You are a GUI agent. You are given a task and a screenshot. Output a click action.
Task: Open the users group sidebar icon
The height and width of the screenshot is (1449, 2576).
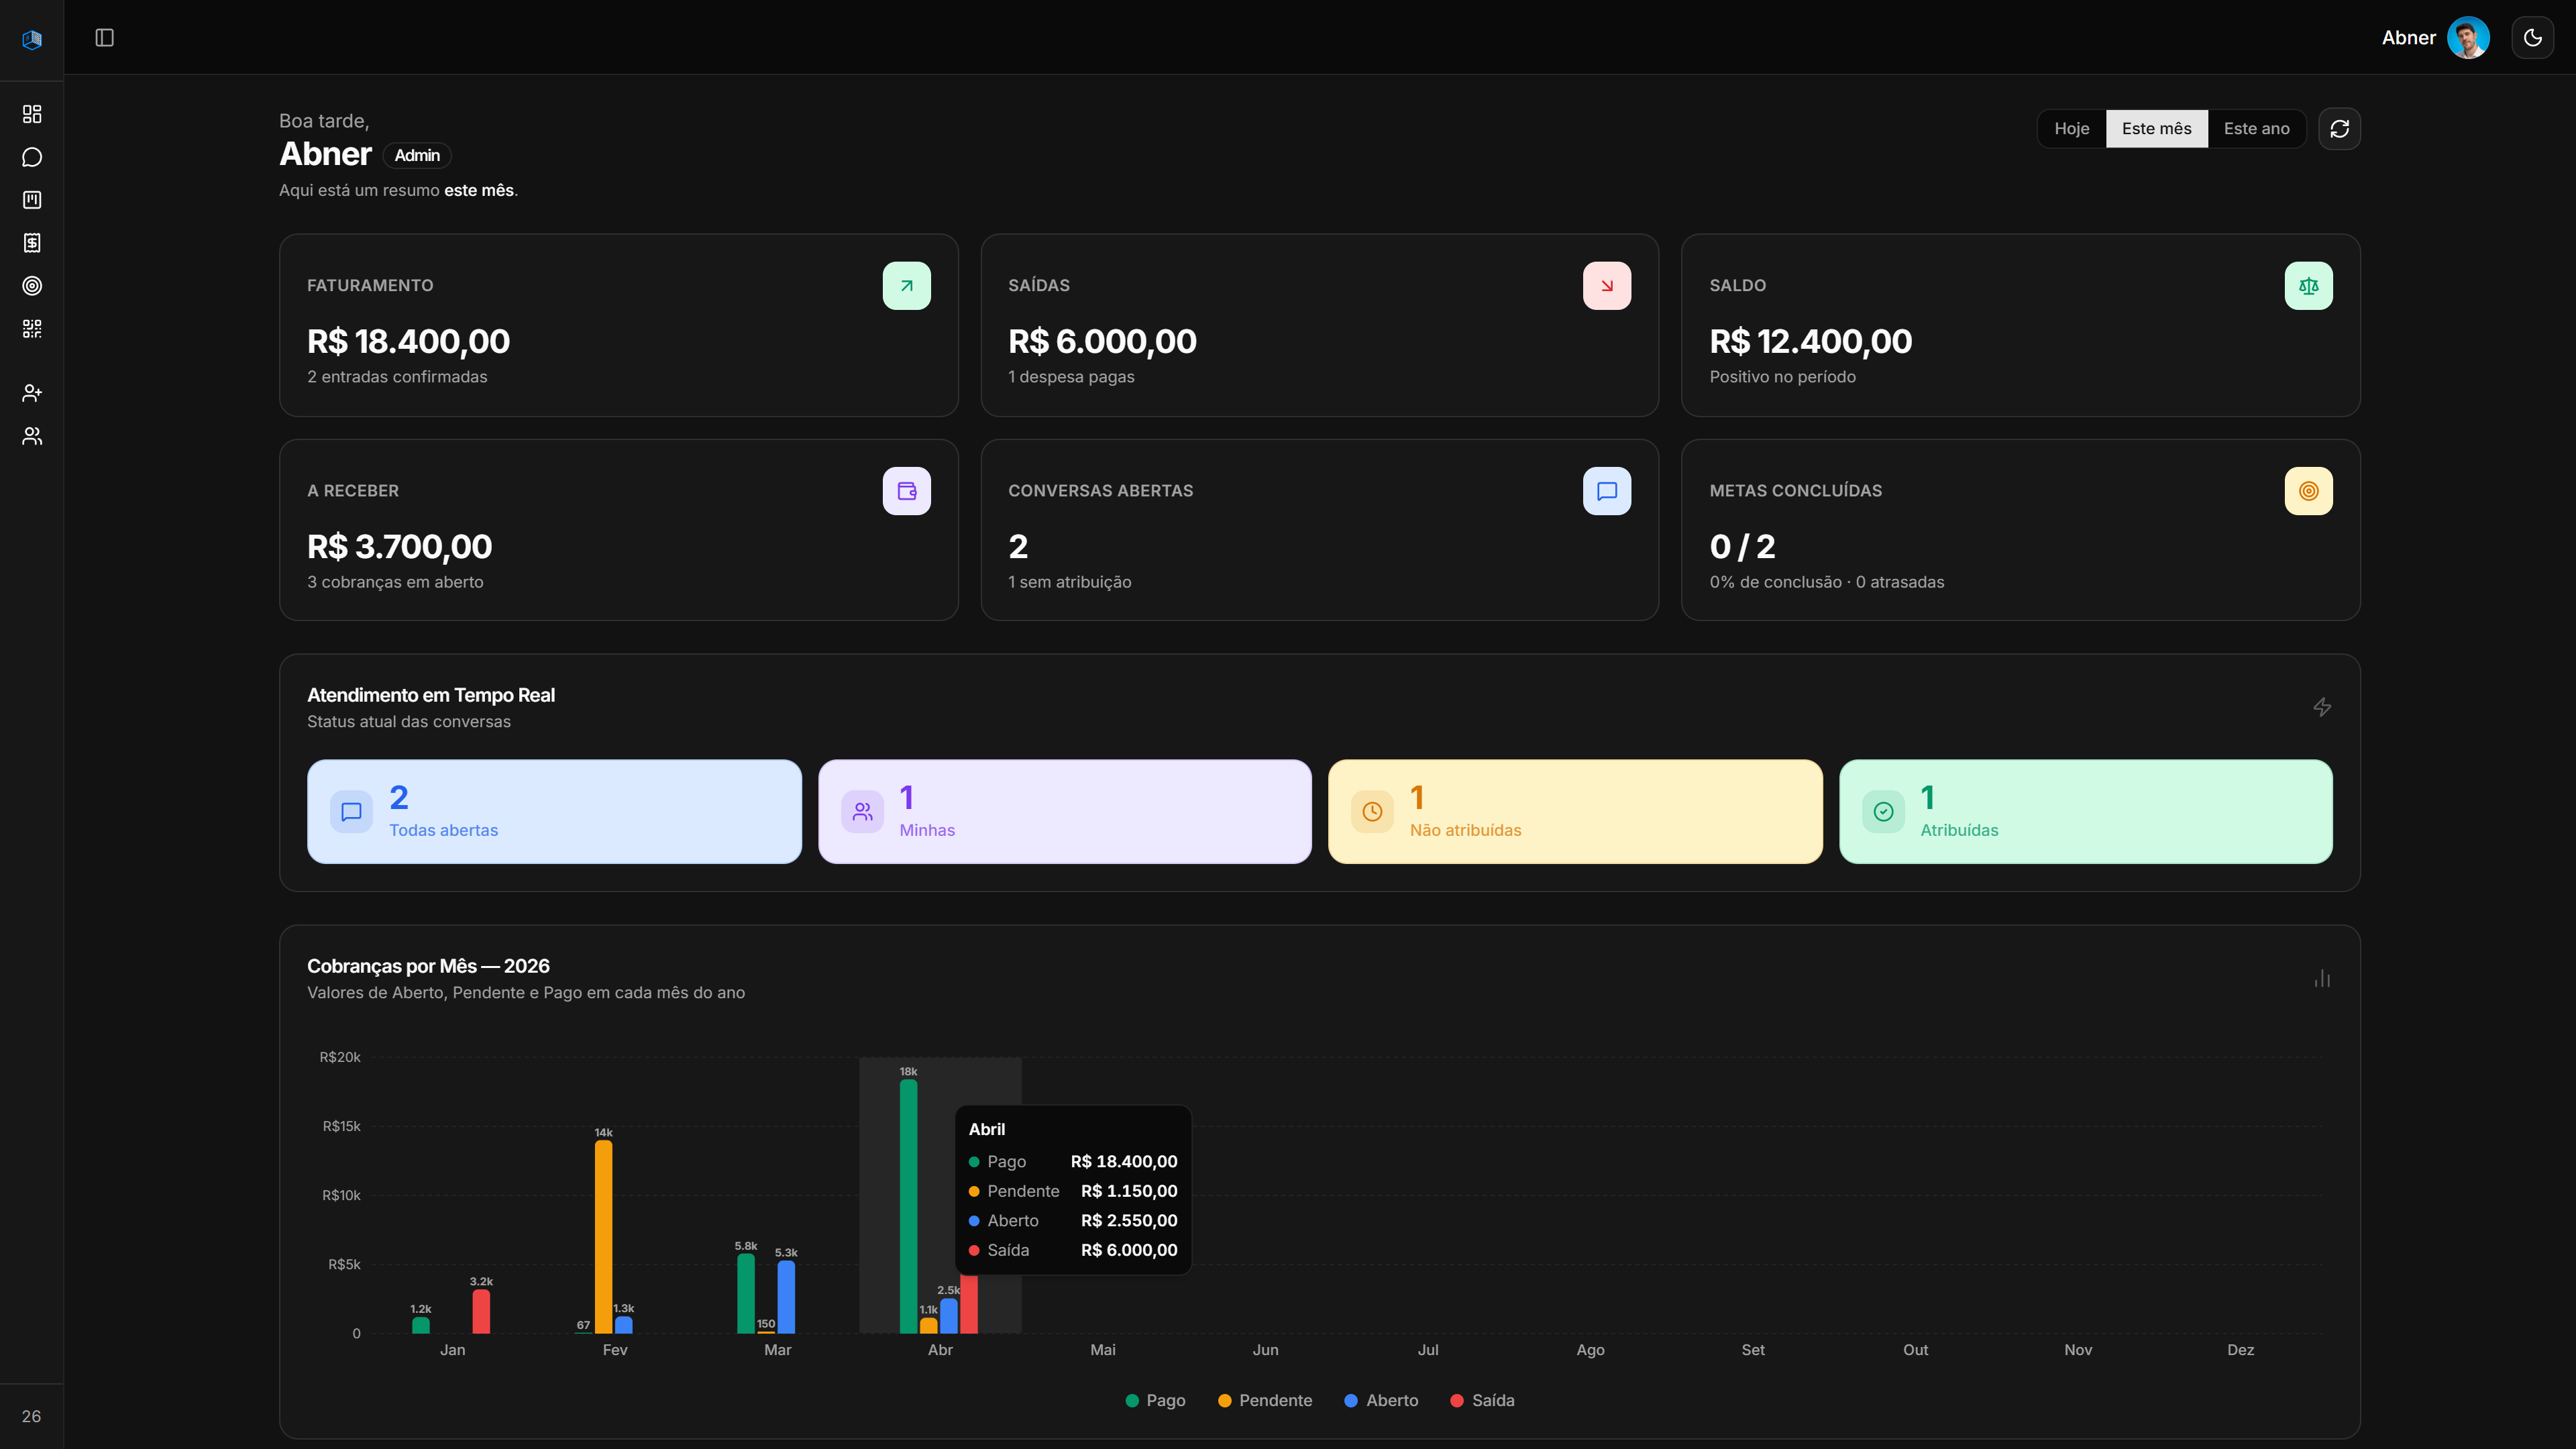pos(32,436)
